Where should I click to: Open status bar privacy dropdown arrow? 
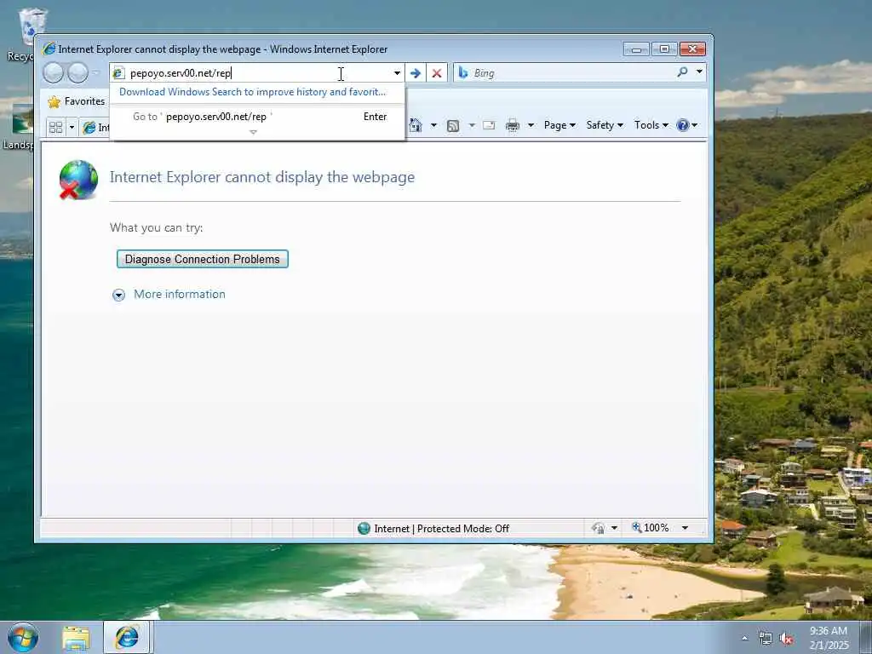[615, 528]
